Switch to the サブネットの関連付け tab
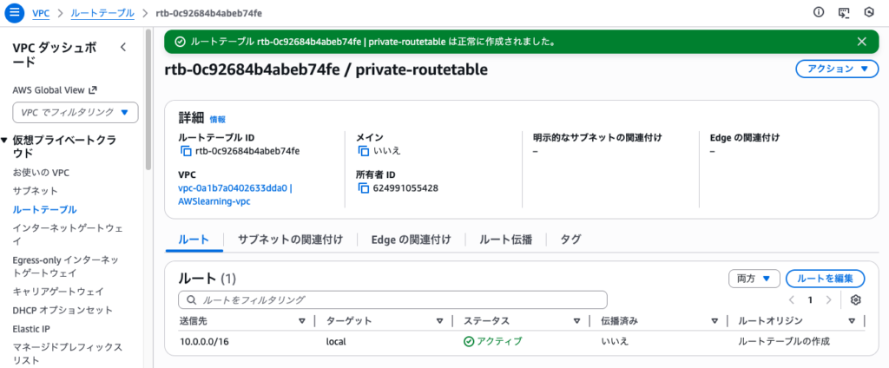This screenshot has height=368, width=889. click(x=290, y=240)
